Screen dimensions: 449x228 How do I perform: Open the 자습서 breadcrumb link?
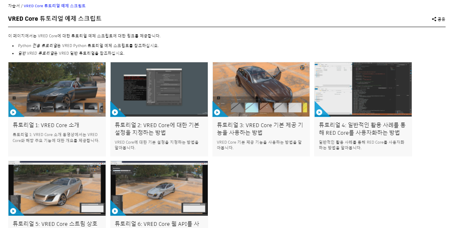pos(14,6)
